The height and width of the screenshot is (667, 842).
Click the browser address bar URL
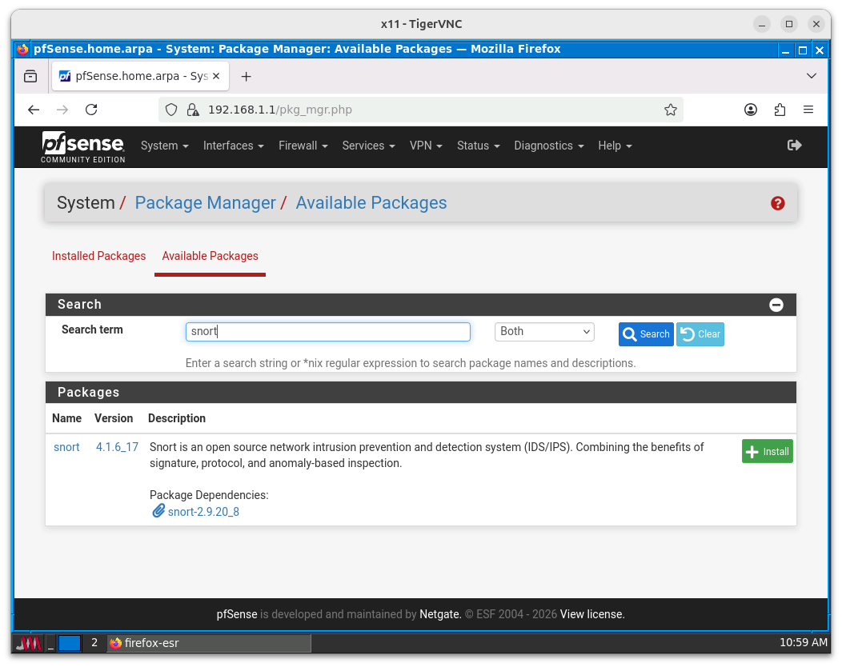pyautogui.click(x=280, y=110)
